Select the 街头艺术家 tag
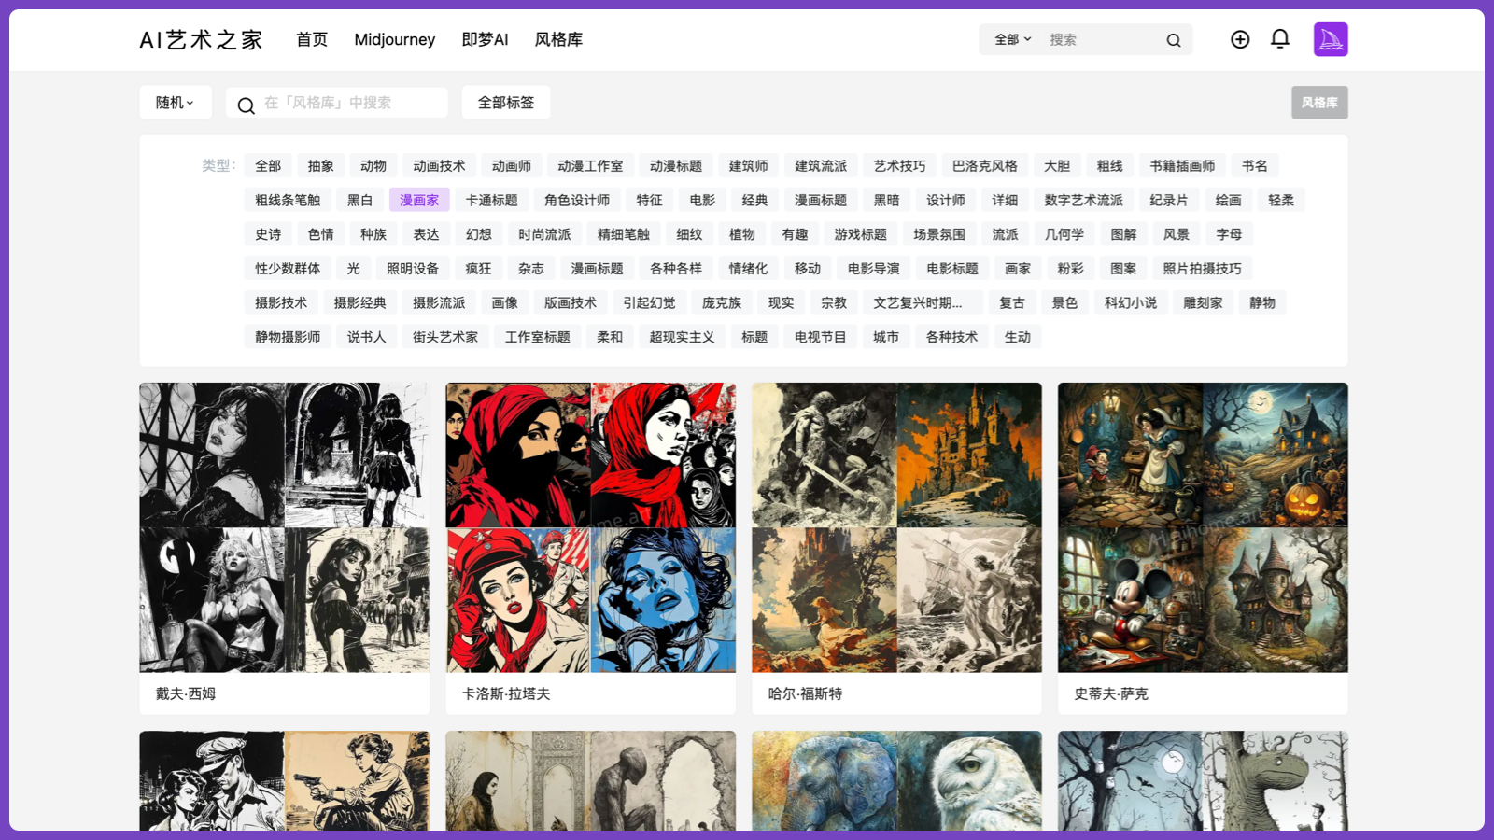 click(x=445, y=337)
